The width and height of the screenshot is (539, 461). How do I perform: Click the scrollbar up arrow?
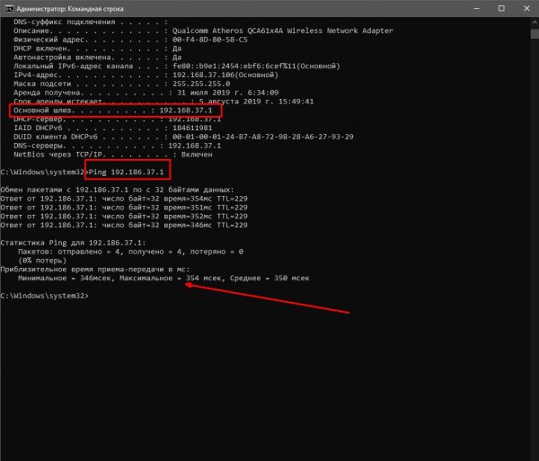coord(535,22)
